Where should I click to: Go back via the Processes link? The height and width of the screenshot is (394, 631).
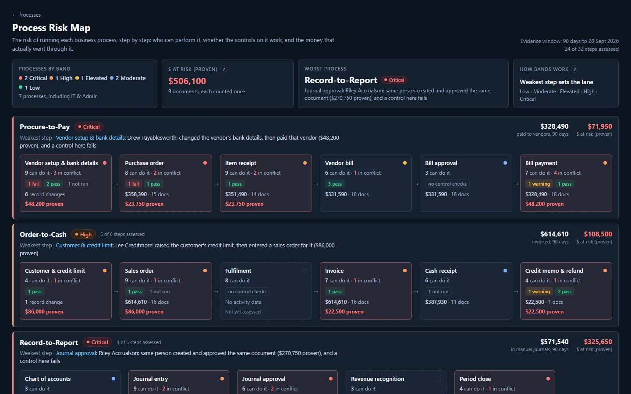tap(26, 15)
